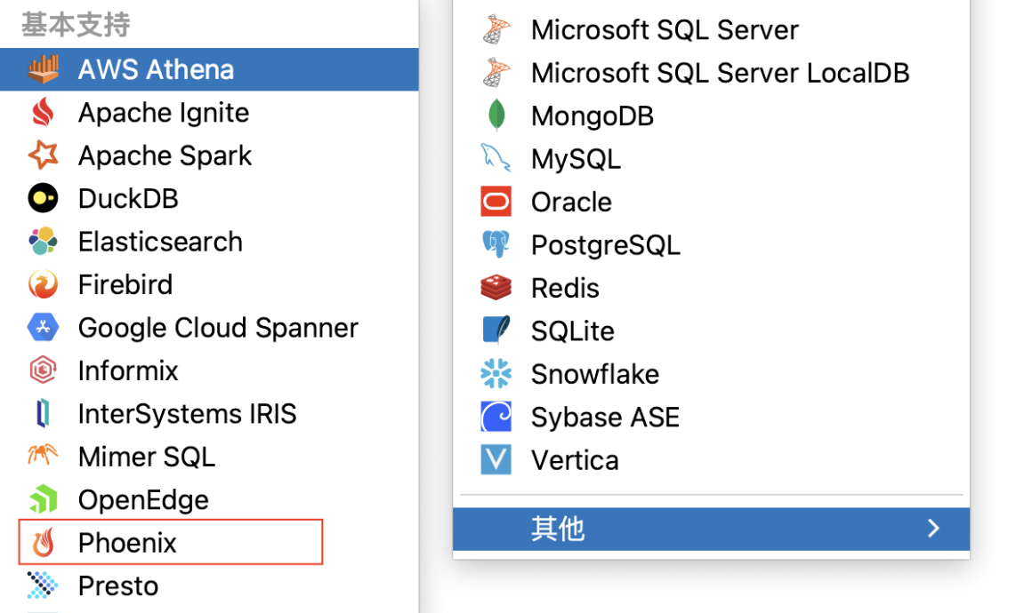Click the Sybase ASE blue icon
The height and width of the screenshot is (613, 1032).
coord(496,417)
